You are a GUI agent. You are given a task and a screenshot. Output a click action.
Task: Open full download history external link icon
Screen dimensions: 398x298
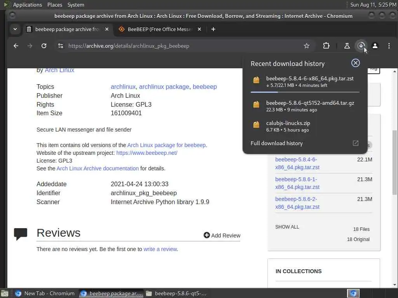356,143
